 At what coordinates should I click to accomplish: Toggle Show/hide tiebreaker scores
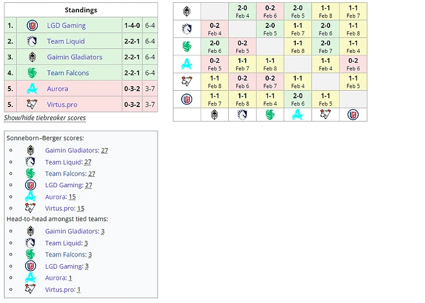45,118
